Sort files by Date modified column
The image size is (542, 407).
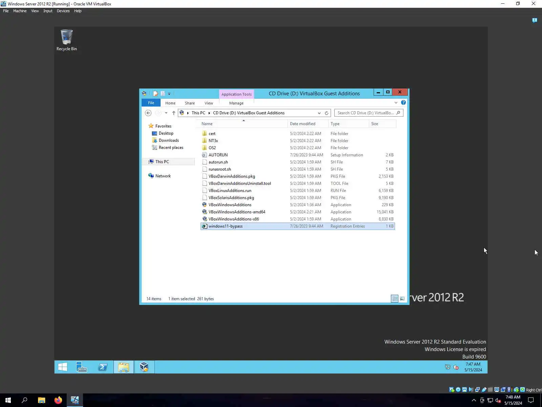coord(308,124)
